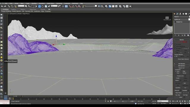Click the Edit Named Selection Sets icon
The image size is (190, 107).
pos(83,6)
